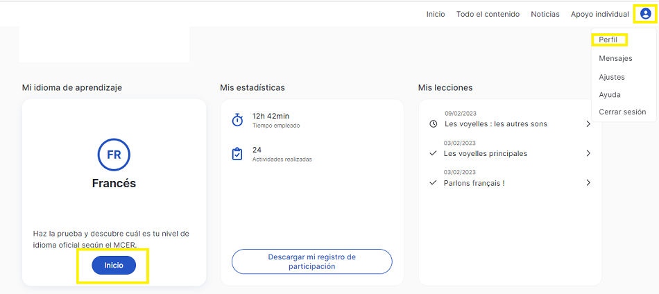Click the clipboard checkmark activities icon
This screenshot has height=294, width=659.
tap(237, 154)
